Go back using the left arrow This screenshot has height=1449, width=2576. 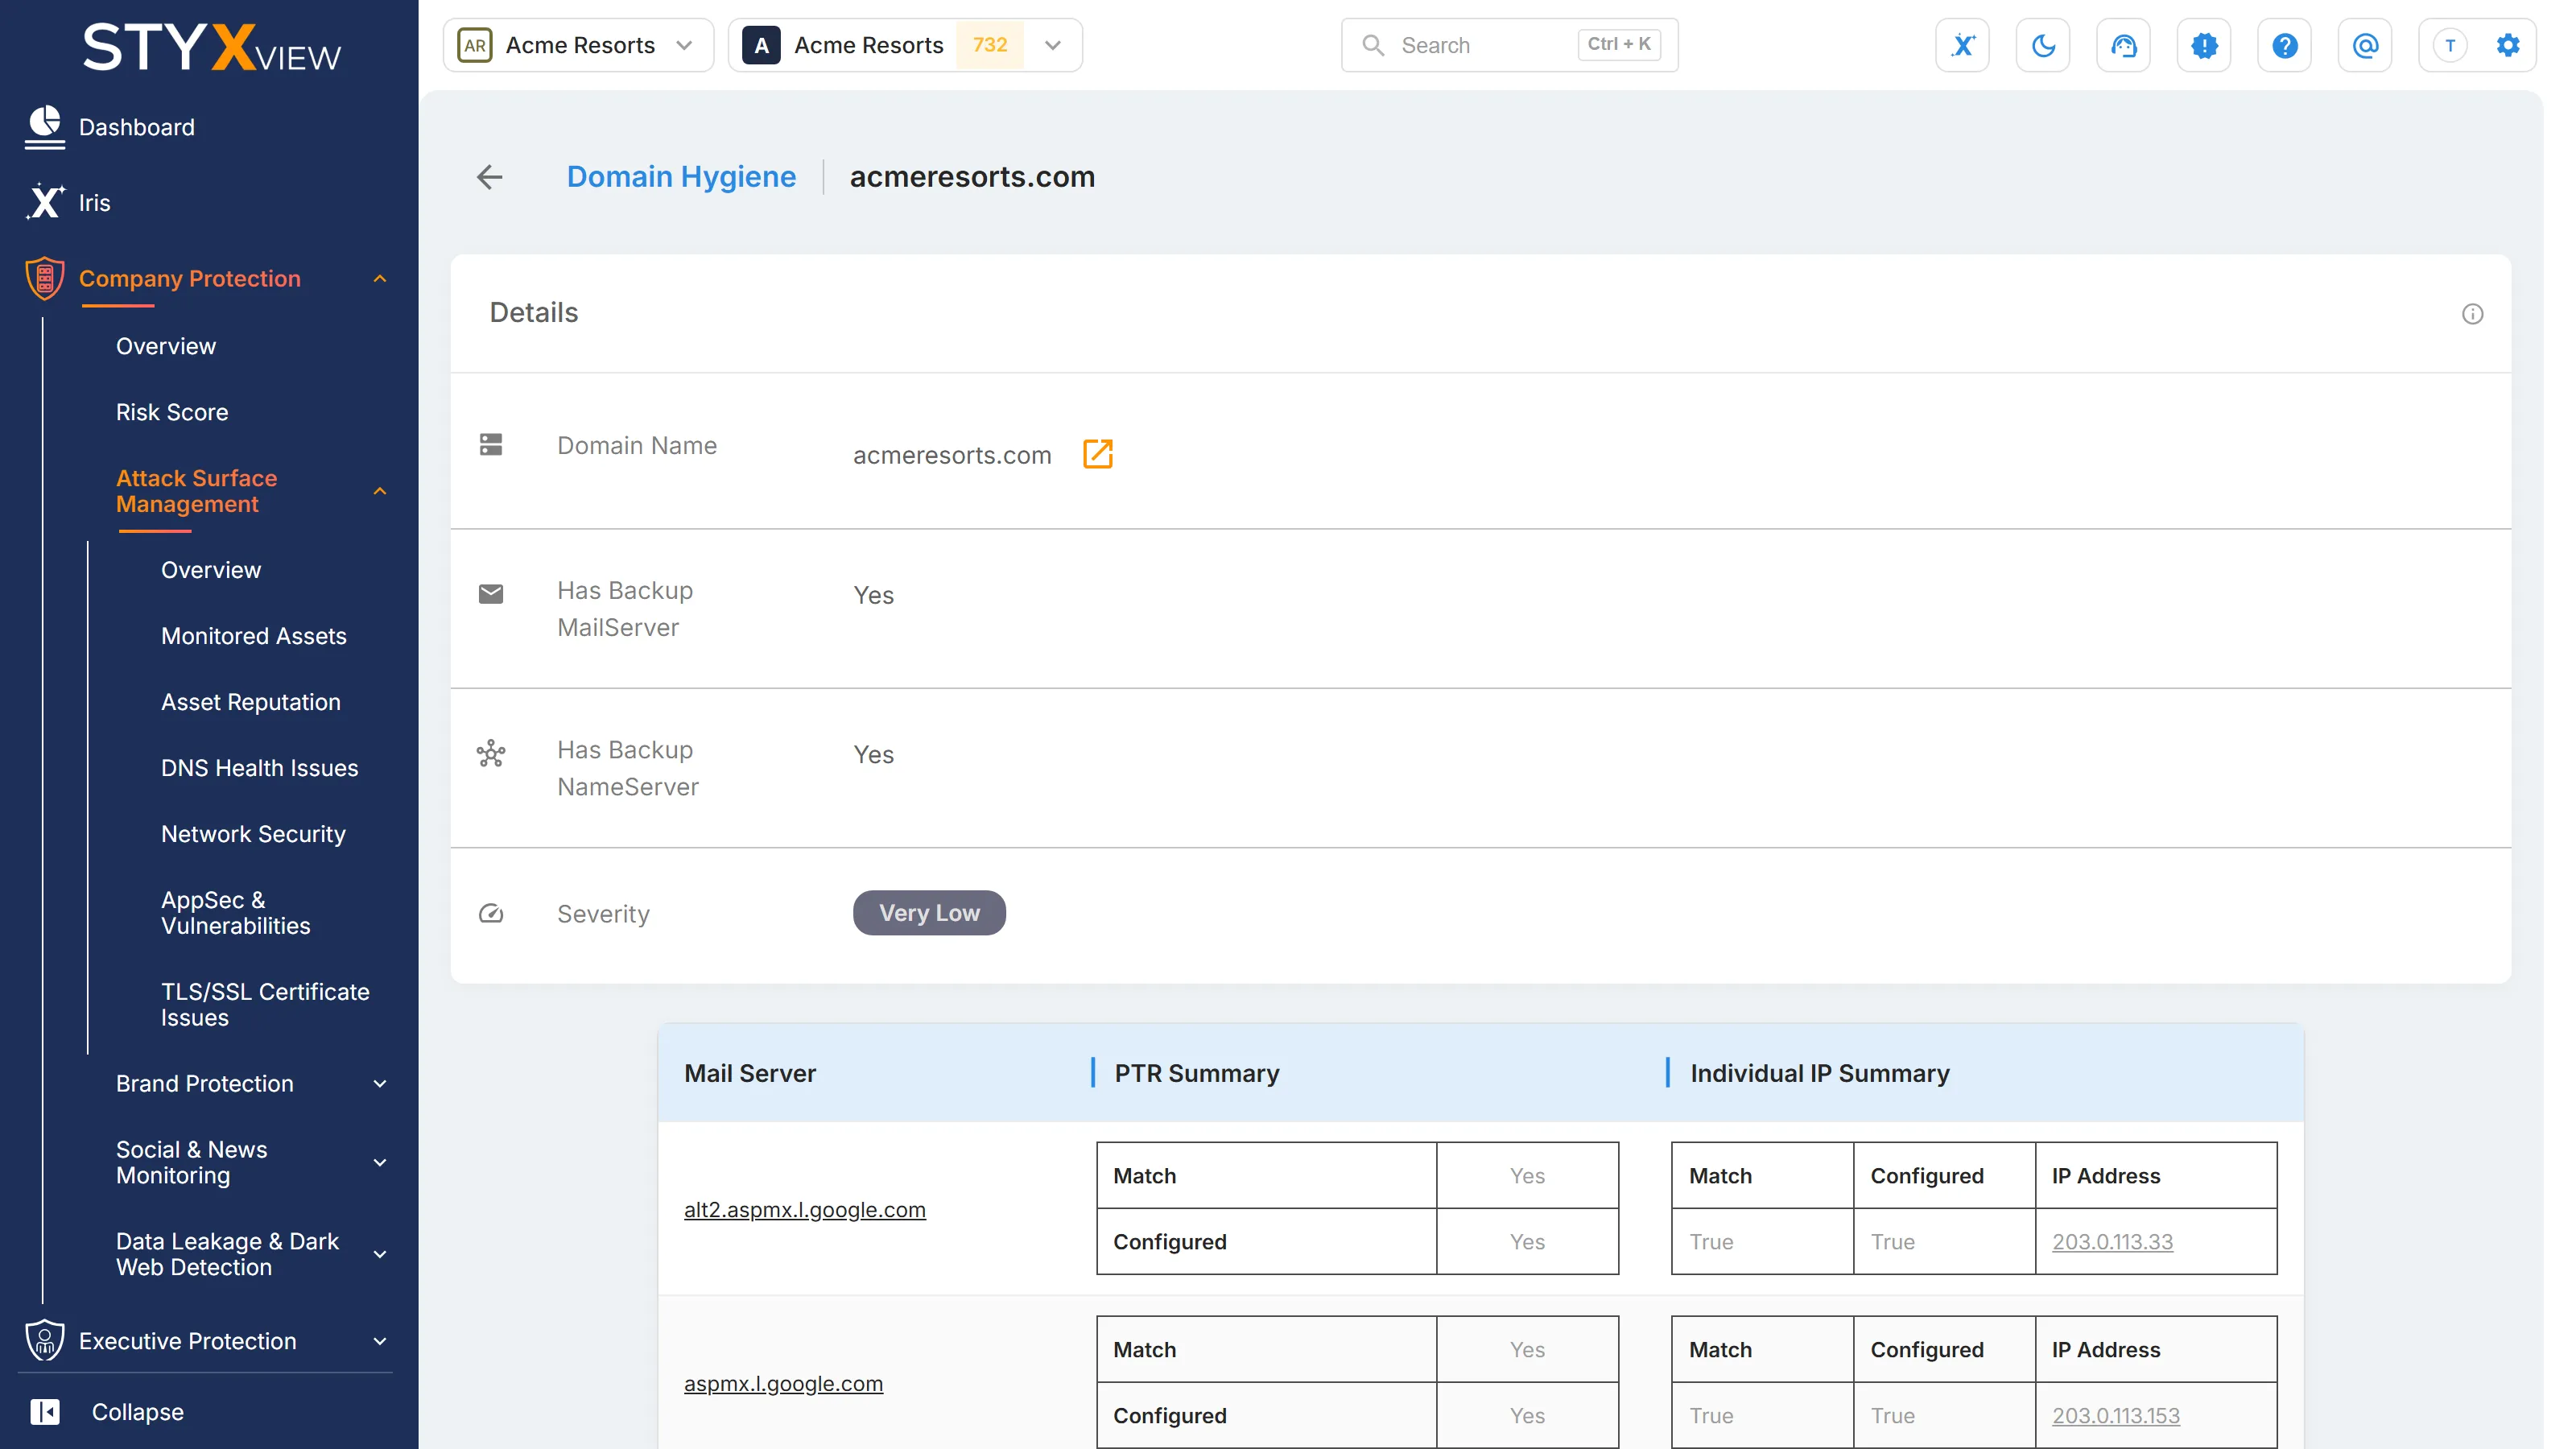(490, 177)
